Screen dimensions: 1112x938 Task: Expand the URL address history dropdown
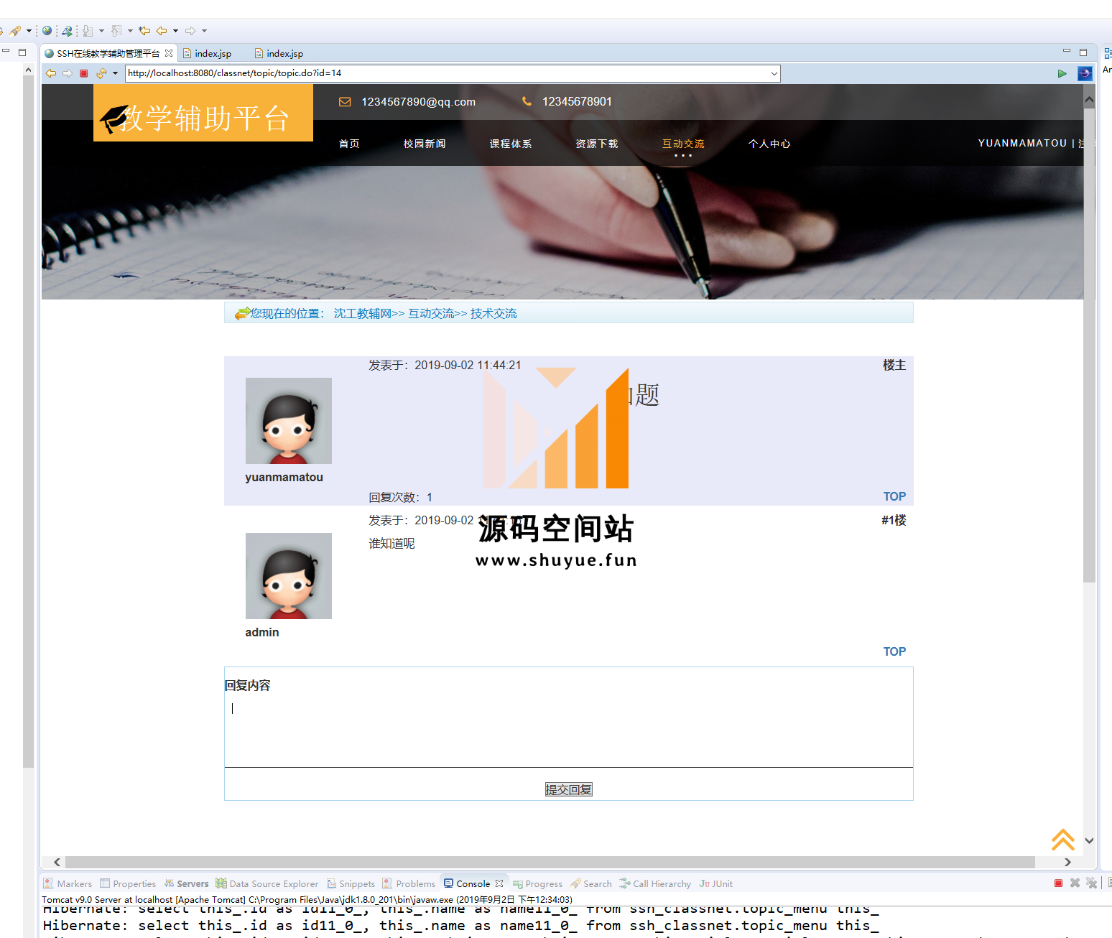[x=774, y=73]
